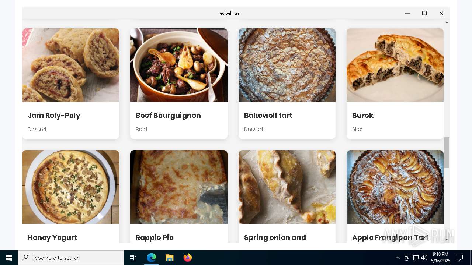Show hidden system tray icons
Screen dimensions: 472x265
398,258
